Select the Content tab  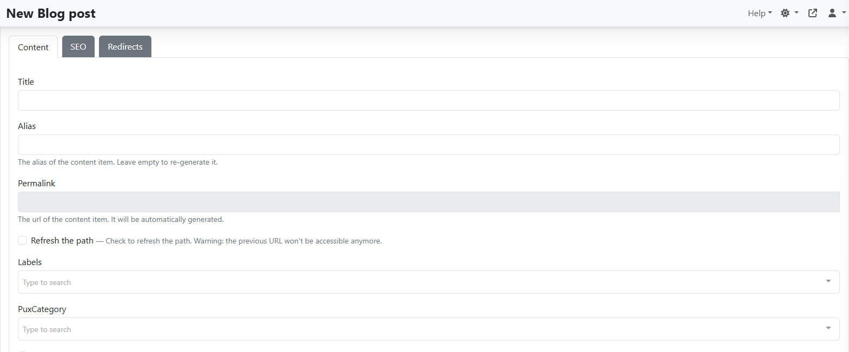point(33,47)
